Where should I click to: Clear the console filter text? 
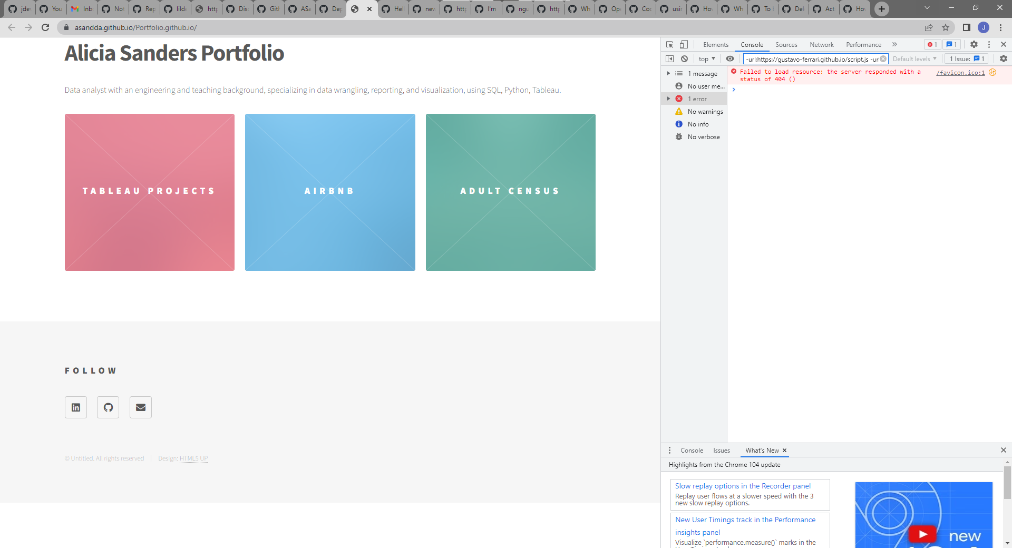click(883, 59)
